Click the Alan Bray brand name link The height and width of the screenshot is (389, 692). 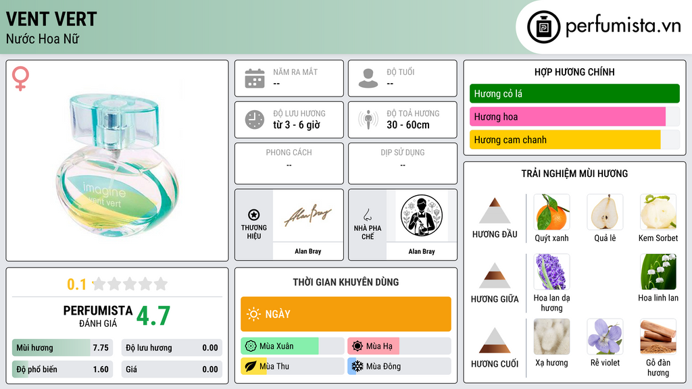point(308,251)
